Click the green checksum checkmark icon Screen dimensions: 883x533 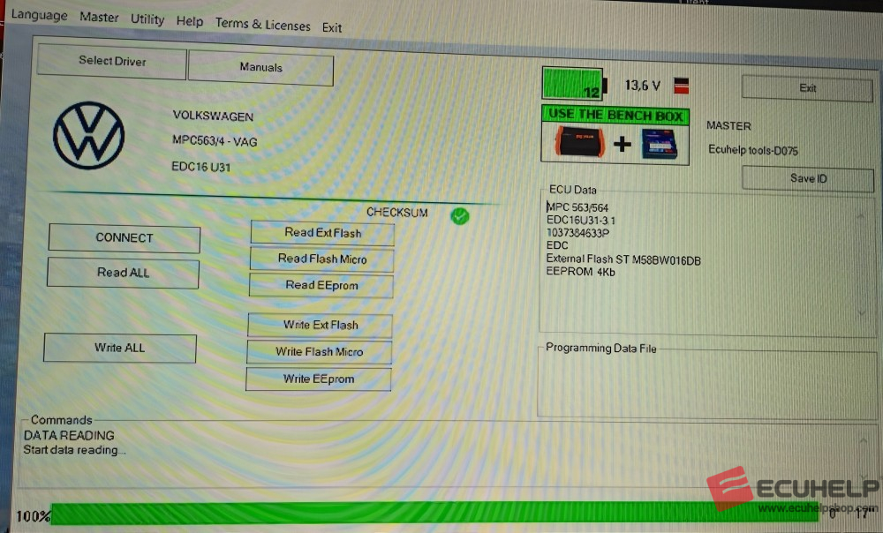tap(459, 215)
